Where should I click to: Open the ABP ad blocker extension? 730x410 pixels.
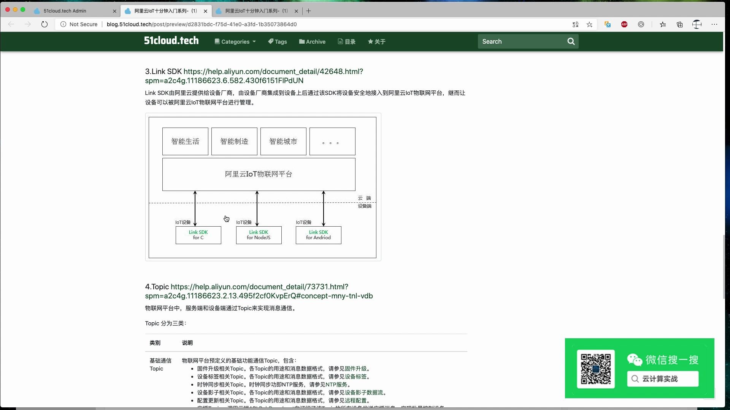click(x=624, y=24)
